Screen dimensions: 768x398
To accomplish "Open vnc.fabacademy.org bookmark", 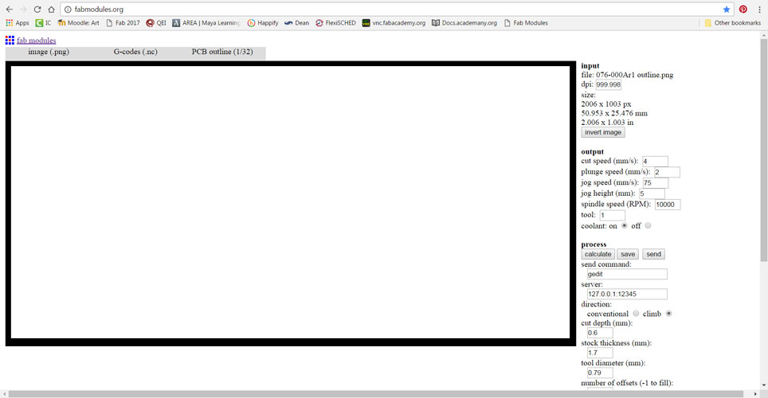I will coord(394,23).
